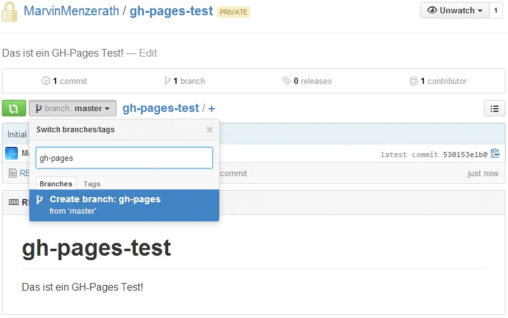Click the 'just now' timestamp
The width and height of the screenshot is (508, 318).
tap(483, 174)
